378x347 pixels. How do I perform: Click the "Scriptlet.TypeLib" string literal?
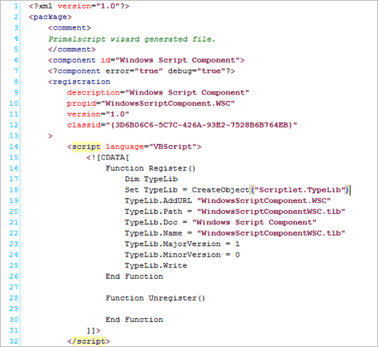coord(299,190)
